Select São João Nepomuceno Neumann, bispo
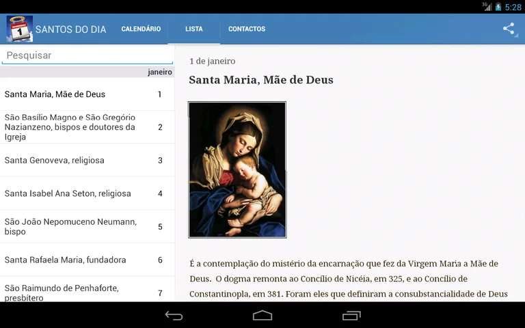525x328 pixels. (x=87, y=227)
